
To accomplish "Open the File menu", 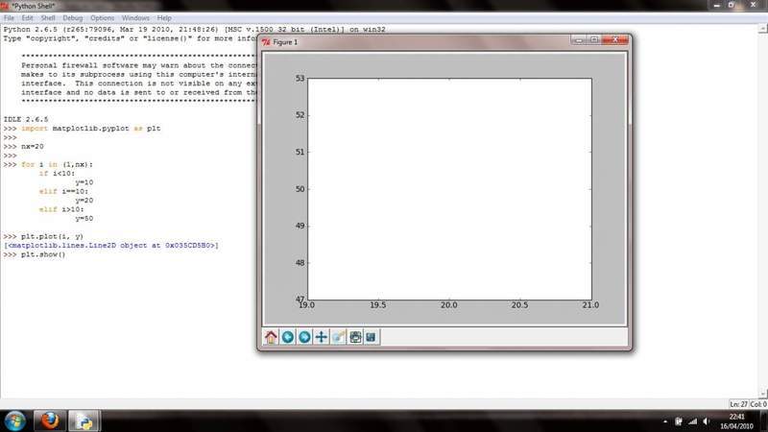I will [10, 17].
